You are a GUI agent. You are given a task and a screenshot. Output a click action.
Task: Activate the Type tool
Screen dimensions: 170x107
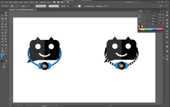click(2, 21)
